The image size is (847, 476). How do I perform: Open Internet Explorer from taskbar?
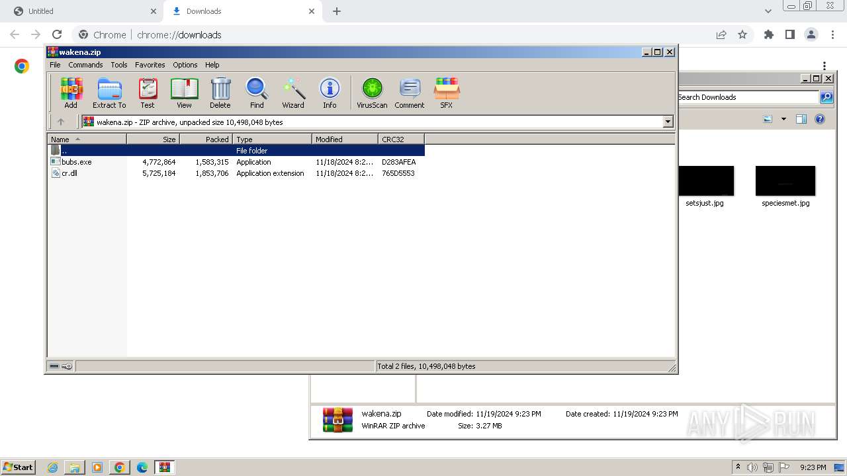(52, 467)
